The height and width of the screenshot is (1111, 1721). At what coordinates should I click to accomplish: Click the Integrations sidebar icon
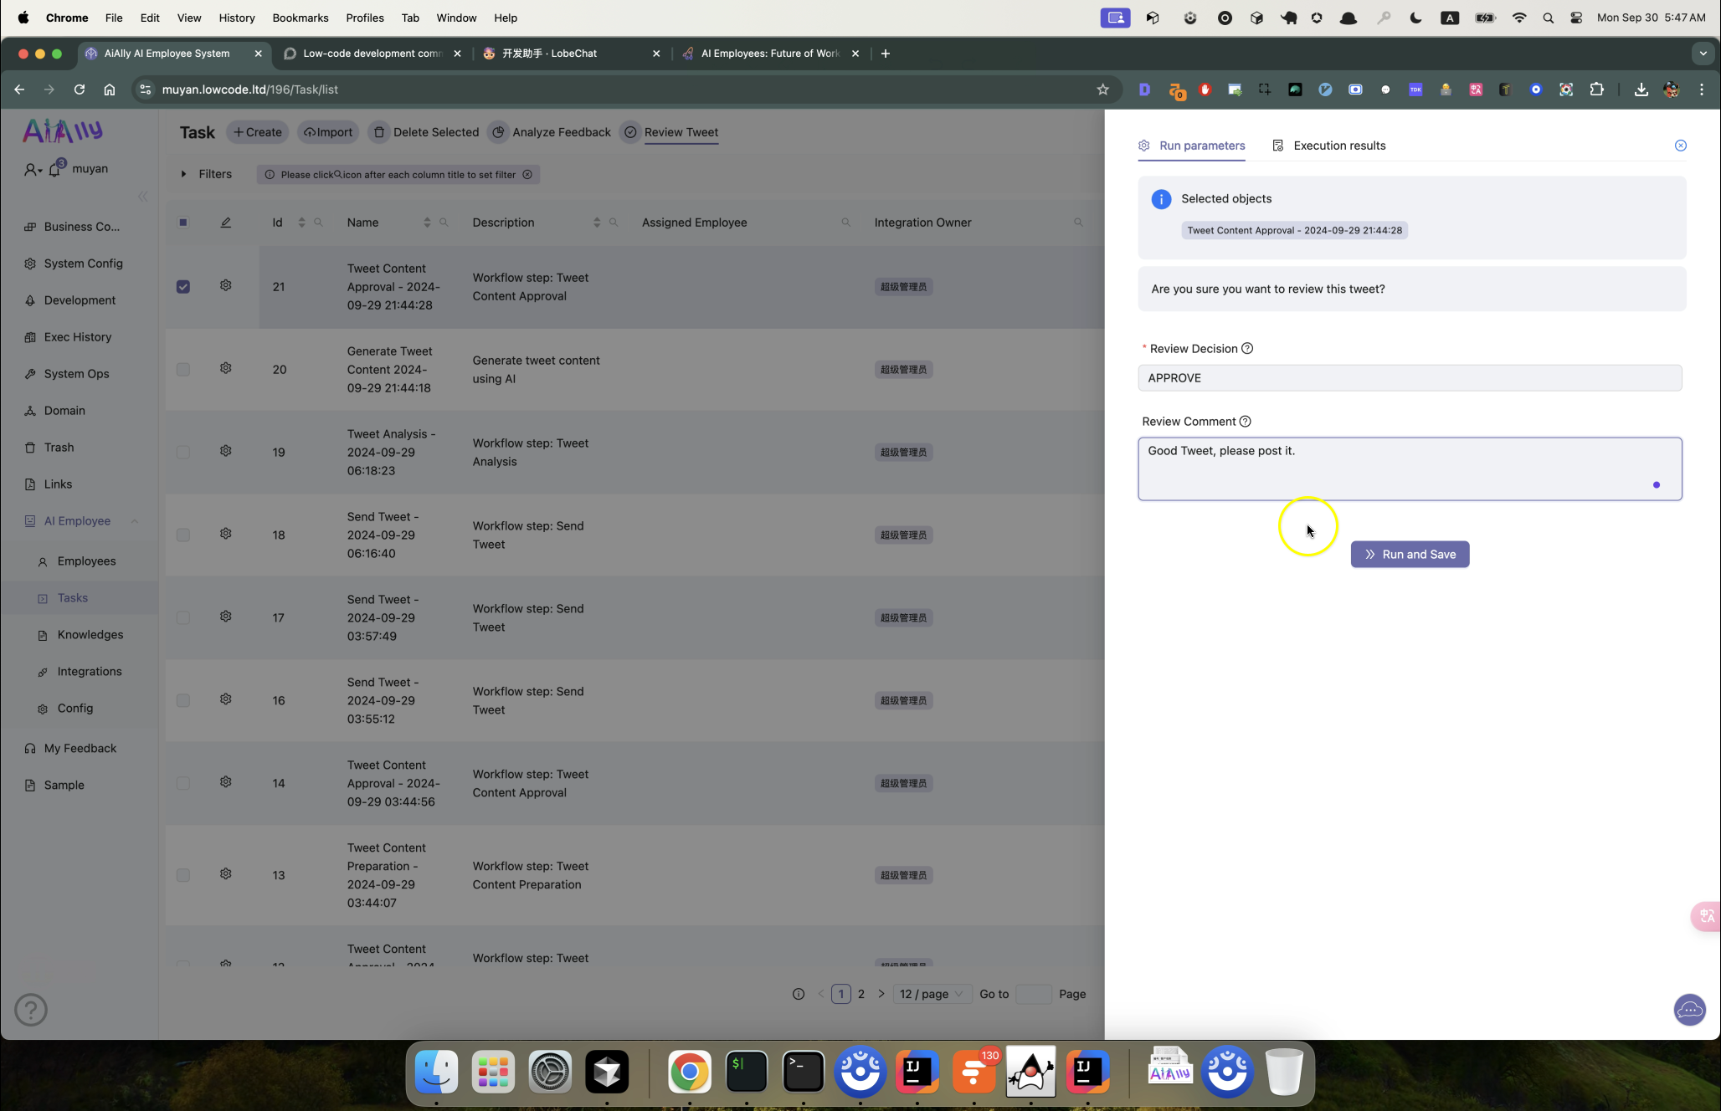coord(43,671)
